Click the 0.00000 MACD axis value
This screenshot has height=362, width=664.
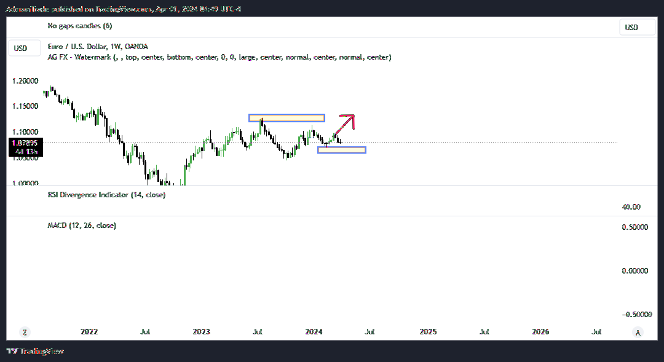point(634,271)
